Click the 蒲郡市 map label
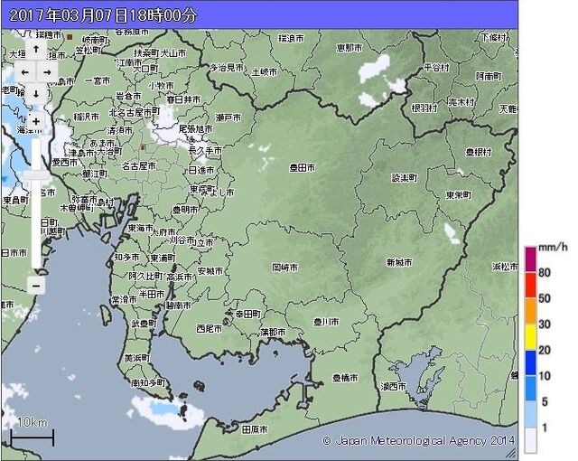This screenshot has height=461, width=578. pos(273,332)
